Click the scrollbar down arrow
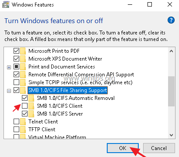Viewport: 179px width, 157px height. 172,135
